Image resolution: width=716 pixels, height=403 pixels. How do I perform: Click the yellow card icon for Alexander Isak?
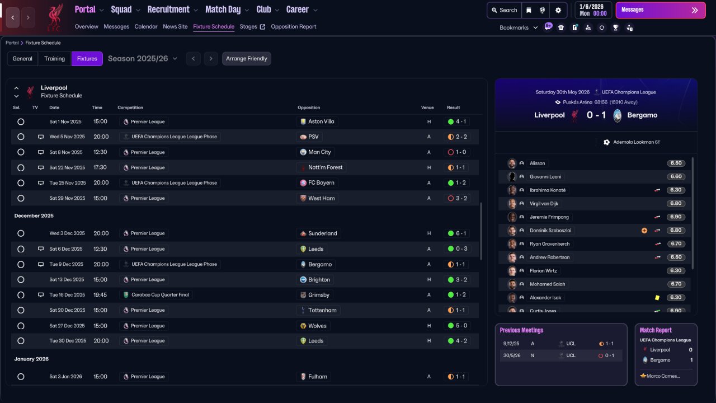pyautogui.click(x=657, y=298)
